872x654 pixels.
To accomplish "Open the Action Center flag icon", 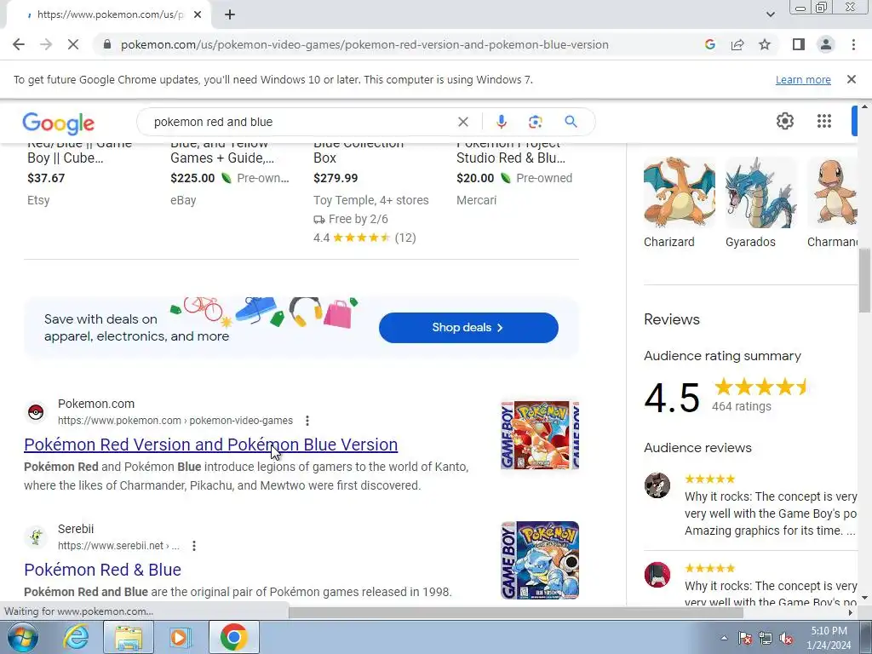I will point(745,638).
